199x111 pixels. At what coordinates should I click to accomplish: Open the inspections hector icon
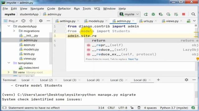tap(139, 108)
